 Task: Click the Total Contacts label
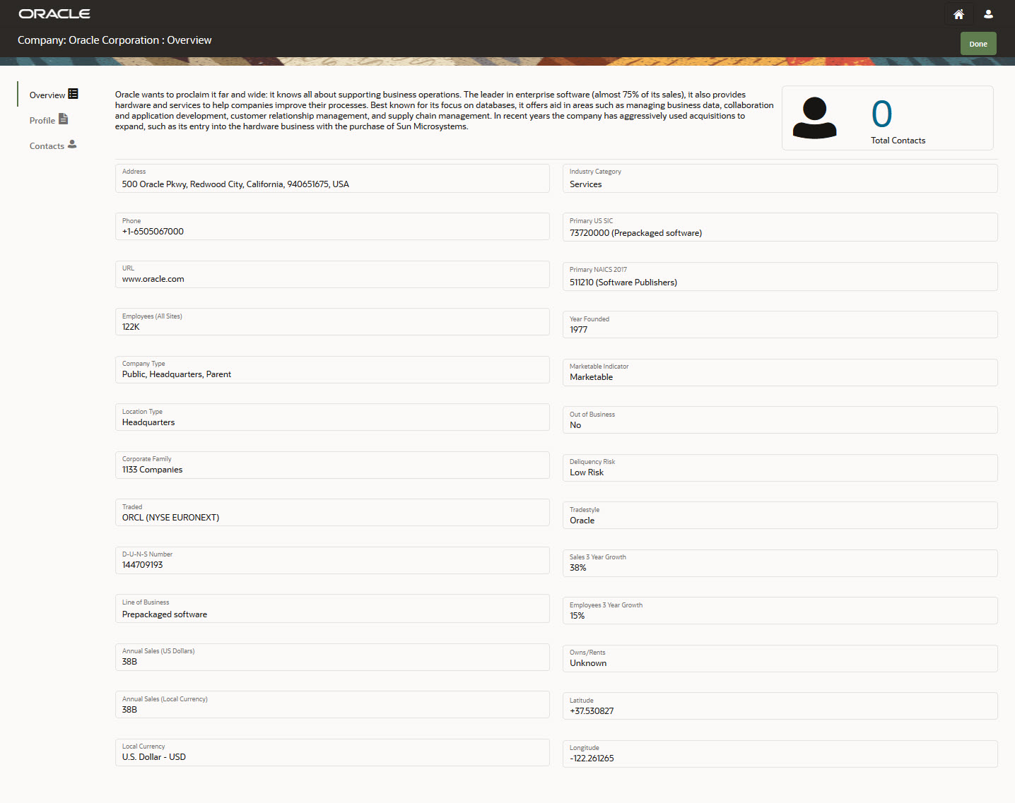[898, 141]
